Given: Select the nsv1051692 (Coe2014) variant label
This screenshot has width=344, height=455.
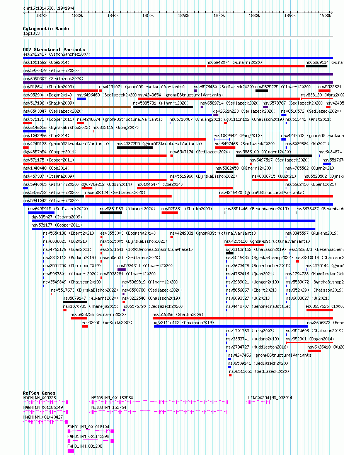Looking at the screenshot, I should pos(46,62).
